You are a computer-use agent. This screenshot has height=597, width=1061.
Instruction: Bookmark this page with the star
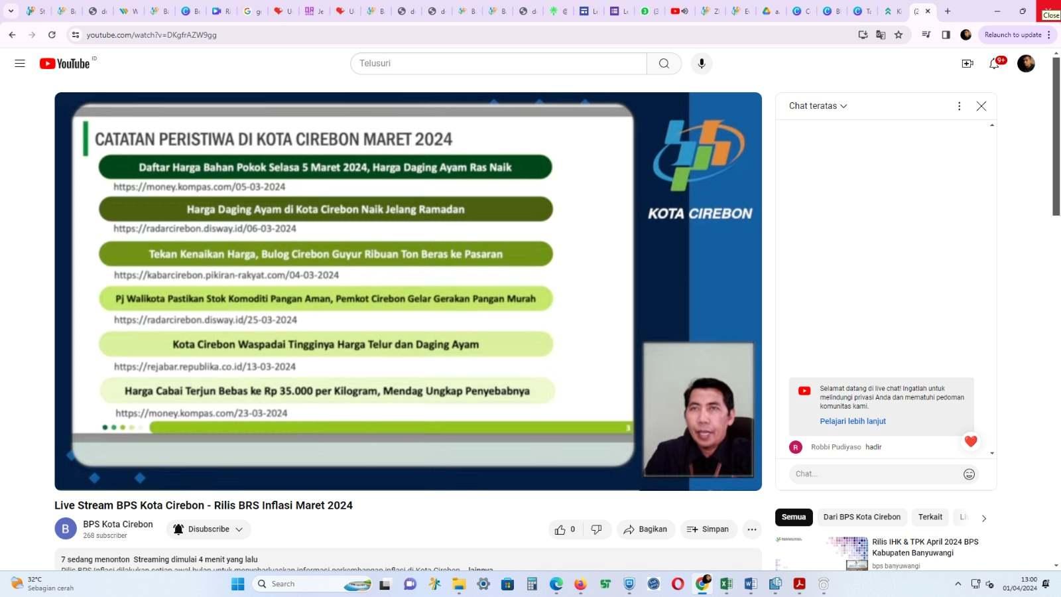pyautogui.click(x=899, y=34)
